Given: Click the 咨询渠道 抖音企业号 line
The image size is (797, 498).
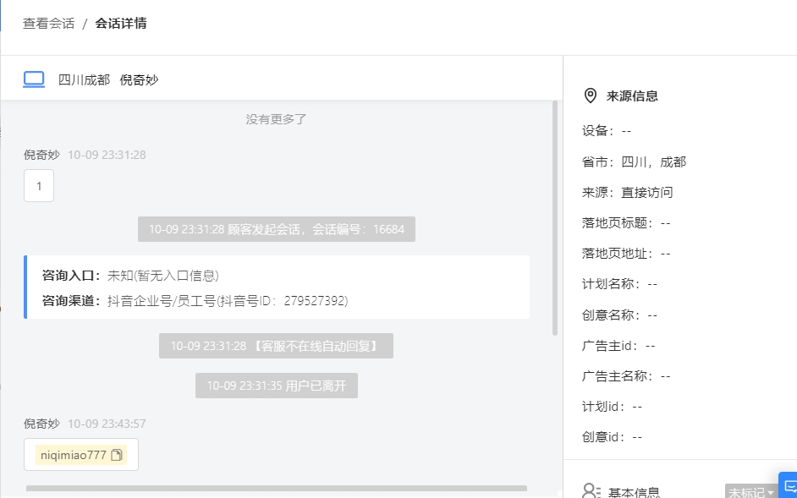Looking at the screenshot, I should (195, 301).
